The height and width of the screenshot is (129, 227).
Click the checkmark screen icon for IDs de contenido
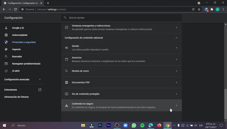pos(67,94)
